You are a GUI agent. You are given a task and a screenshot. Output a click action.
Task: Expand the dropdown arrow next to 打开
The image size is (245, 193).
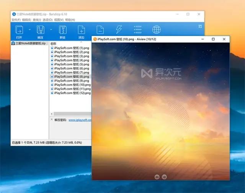(x=30, y=29)
